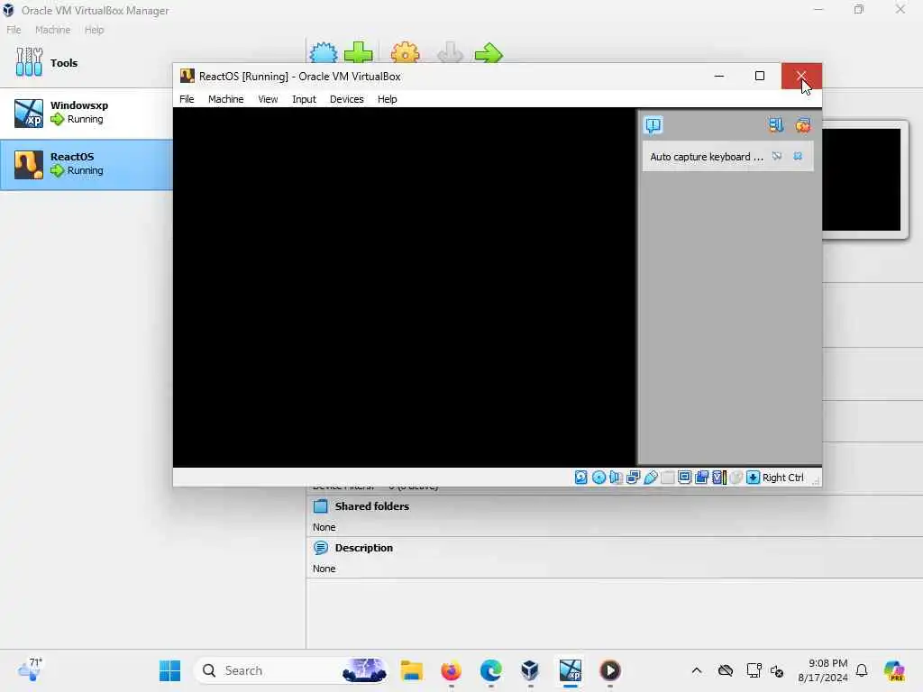The width and height of the screenshot is (923, 692).
Task: Open the audio indicator in VM status bar
Action: pos(616,478)
